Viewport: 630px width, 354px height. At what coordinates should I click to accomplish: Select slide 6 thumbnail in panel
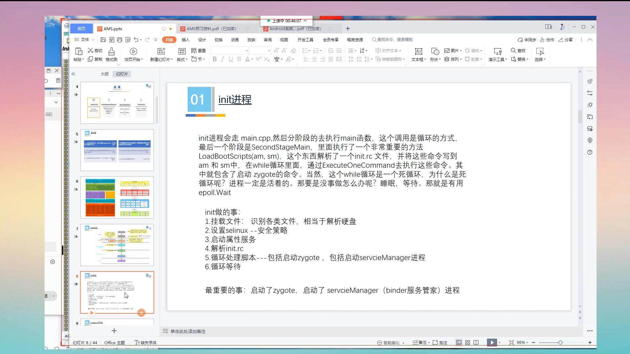117,198
